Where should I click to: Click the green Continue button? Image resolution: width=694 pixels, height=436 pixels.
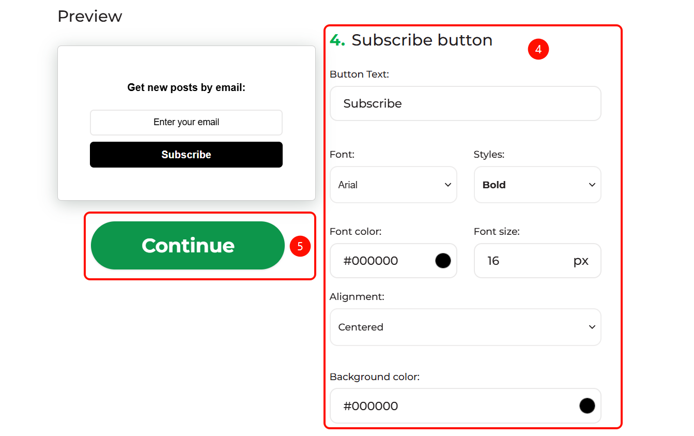188,246
